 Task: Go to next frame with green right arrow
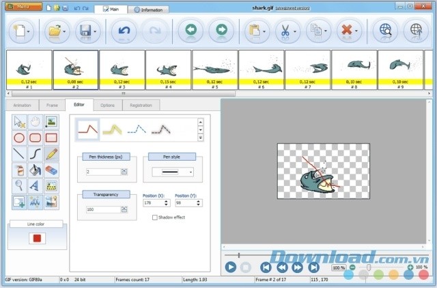tap(221, 31)
